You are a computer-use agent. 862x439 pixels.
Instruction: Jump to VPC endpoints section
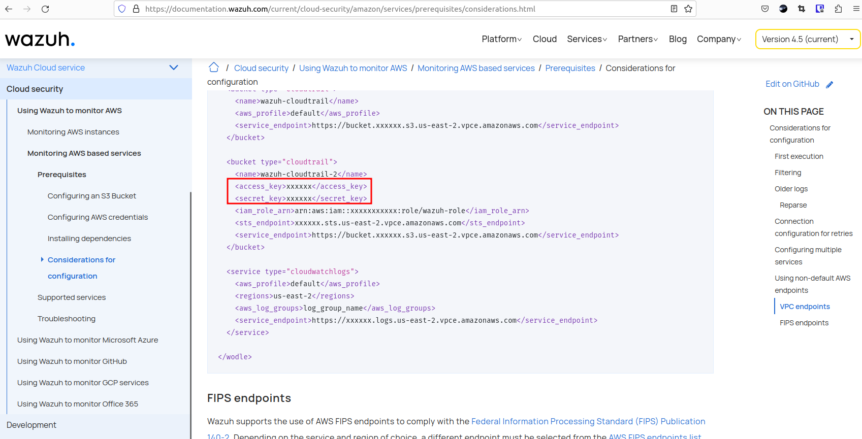[x=805, y=307]
